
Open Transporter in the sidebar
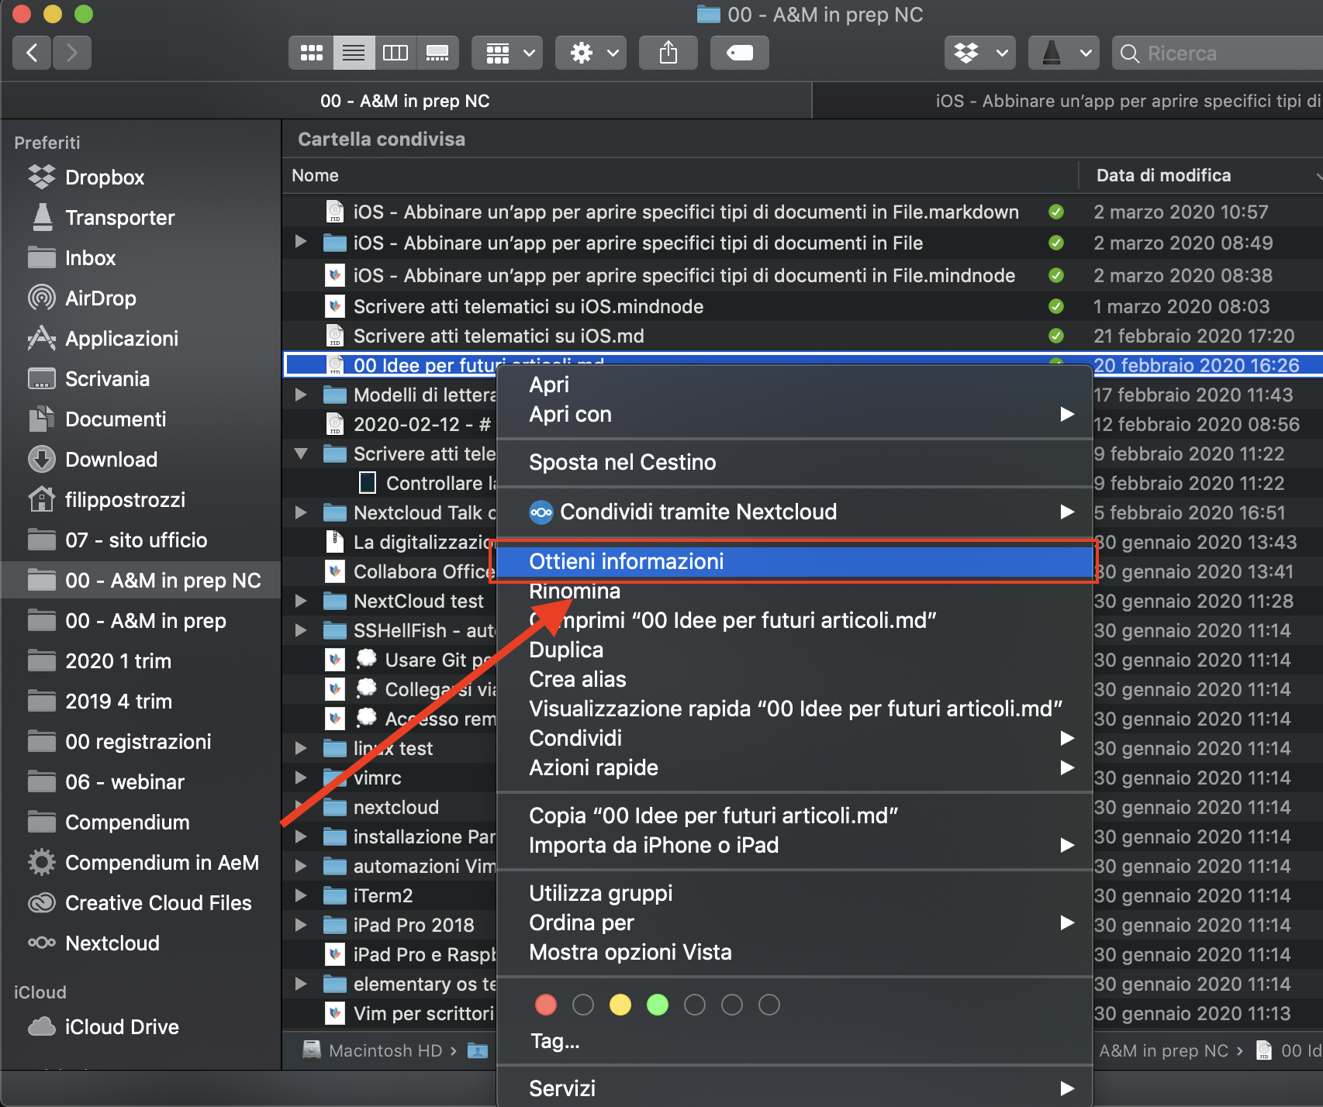pyautogui.click(x=119, y=218)
